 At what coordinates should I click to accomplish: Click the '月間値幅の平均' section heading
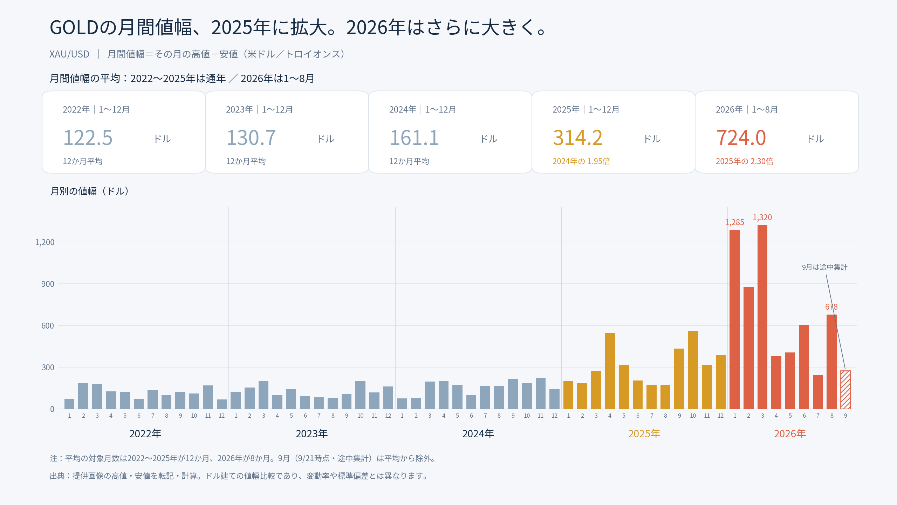(x=182, y=78)
